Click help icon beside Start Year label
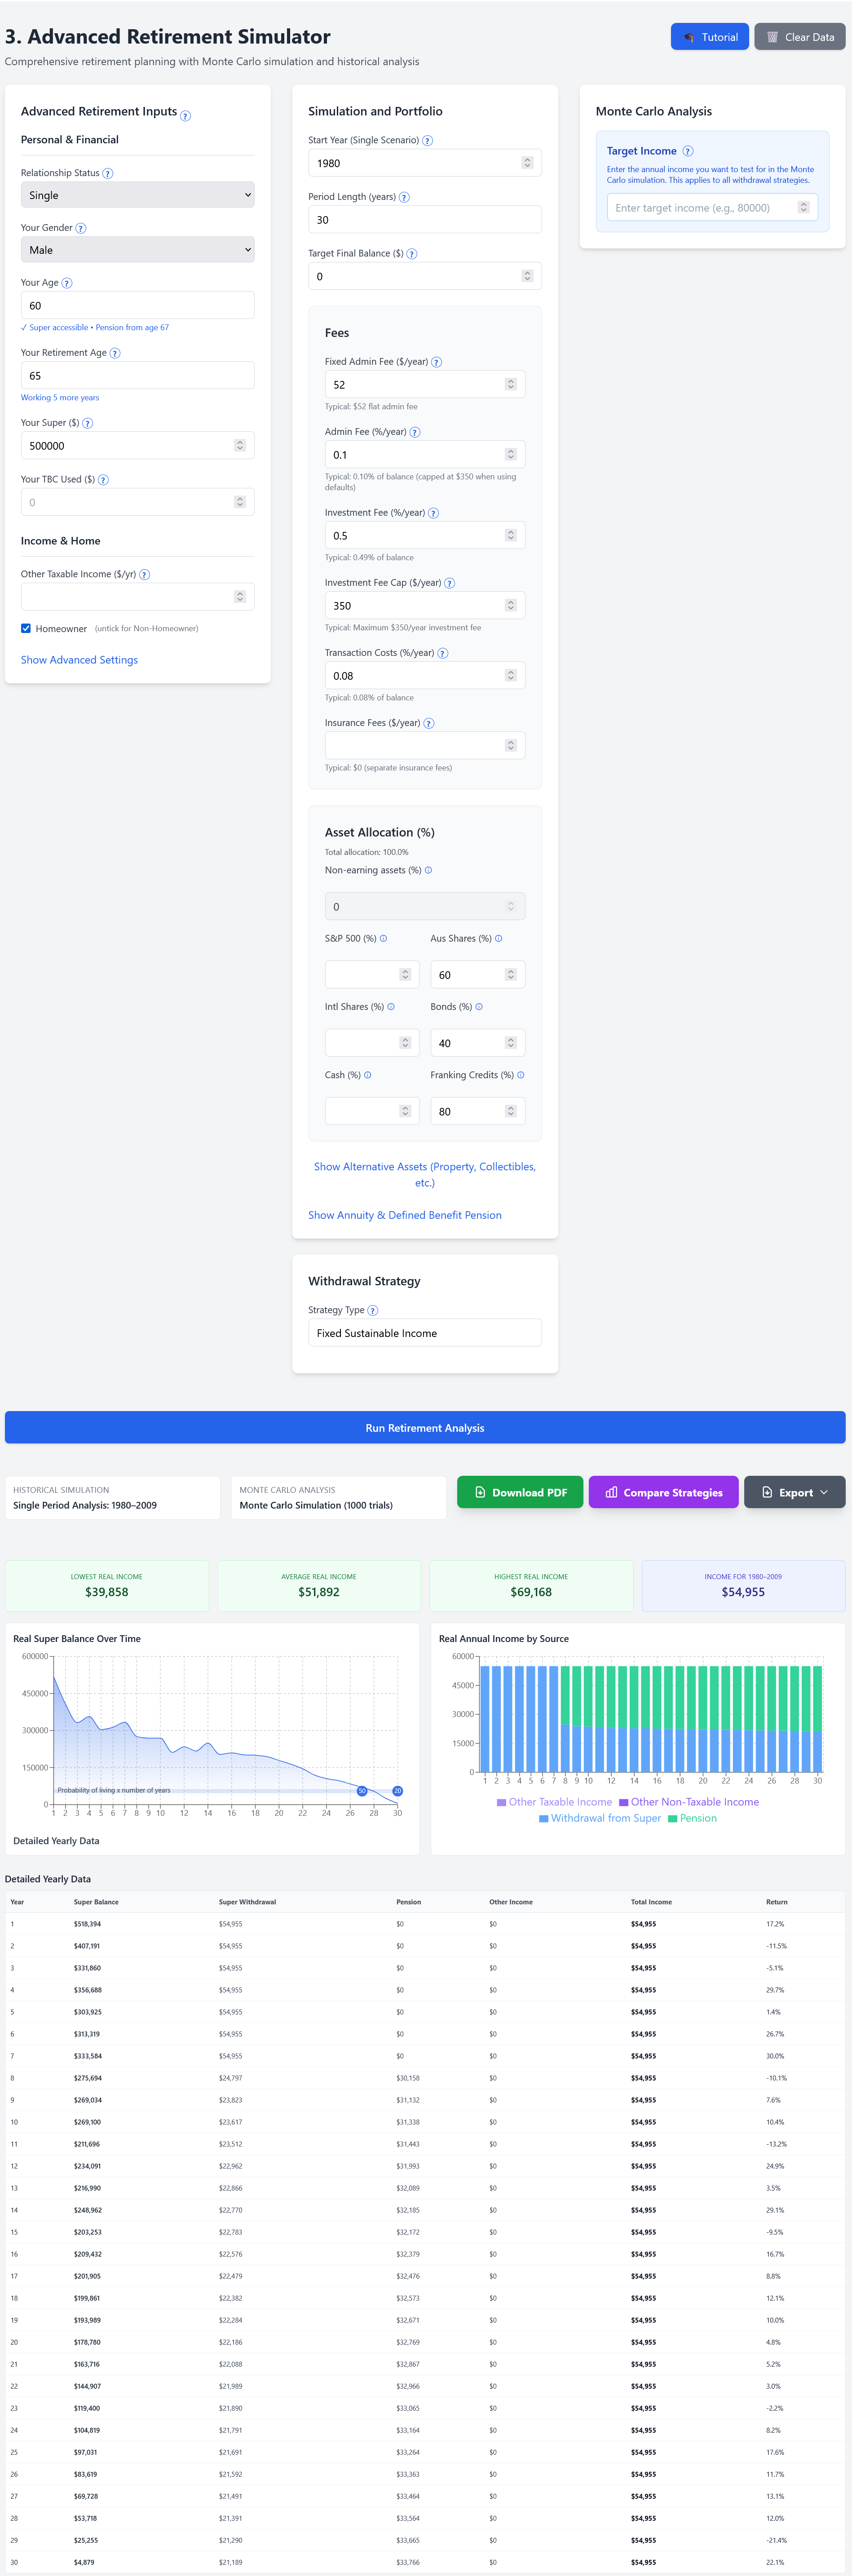852x2576 pixels. point(428,141)
